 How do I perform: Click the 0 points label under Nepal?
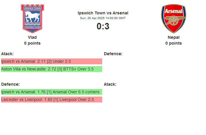pos(174,43)
